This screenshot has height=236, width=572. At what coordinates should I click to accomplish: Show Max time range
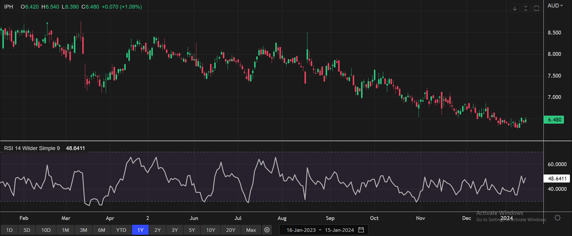pos(251,230)
